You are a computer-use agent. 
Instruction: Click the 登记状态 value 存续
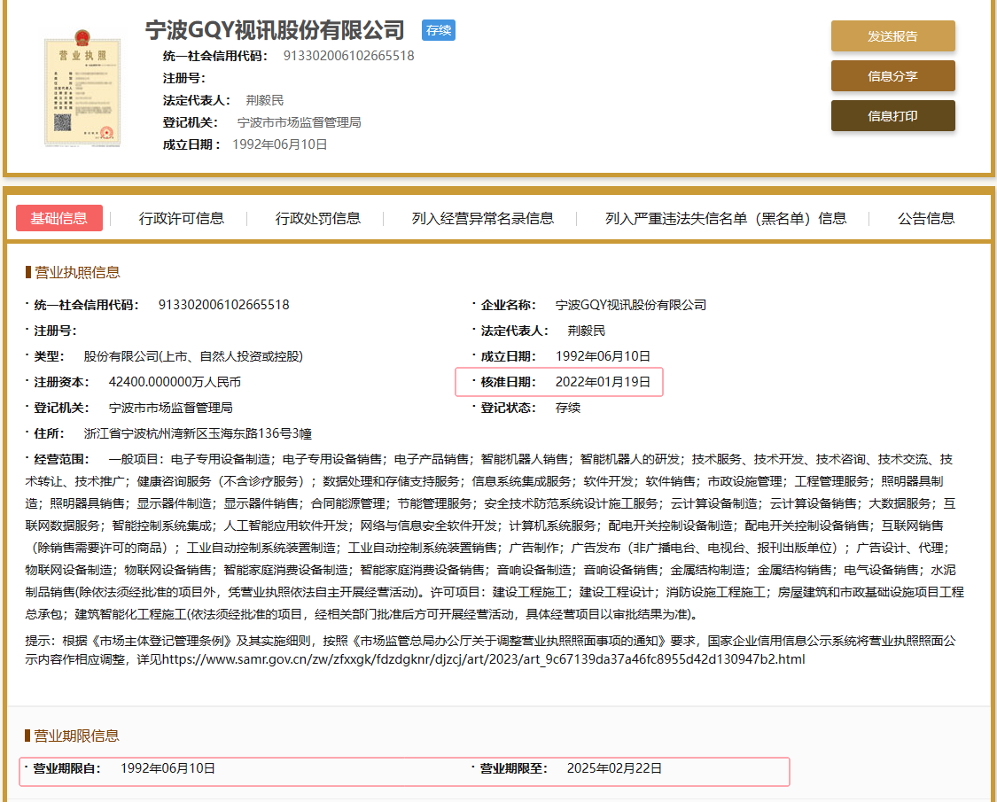(568, 408)
